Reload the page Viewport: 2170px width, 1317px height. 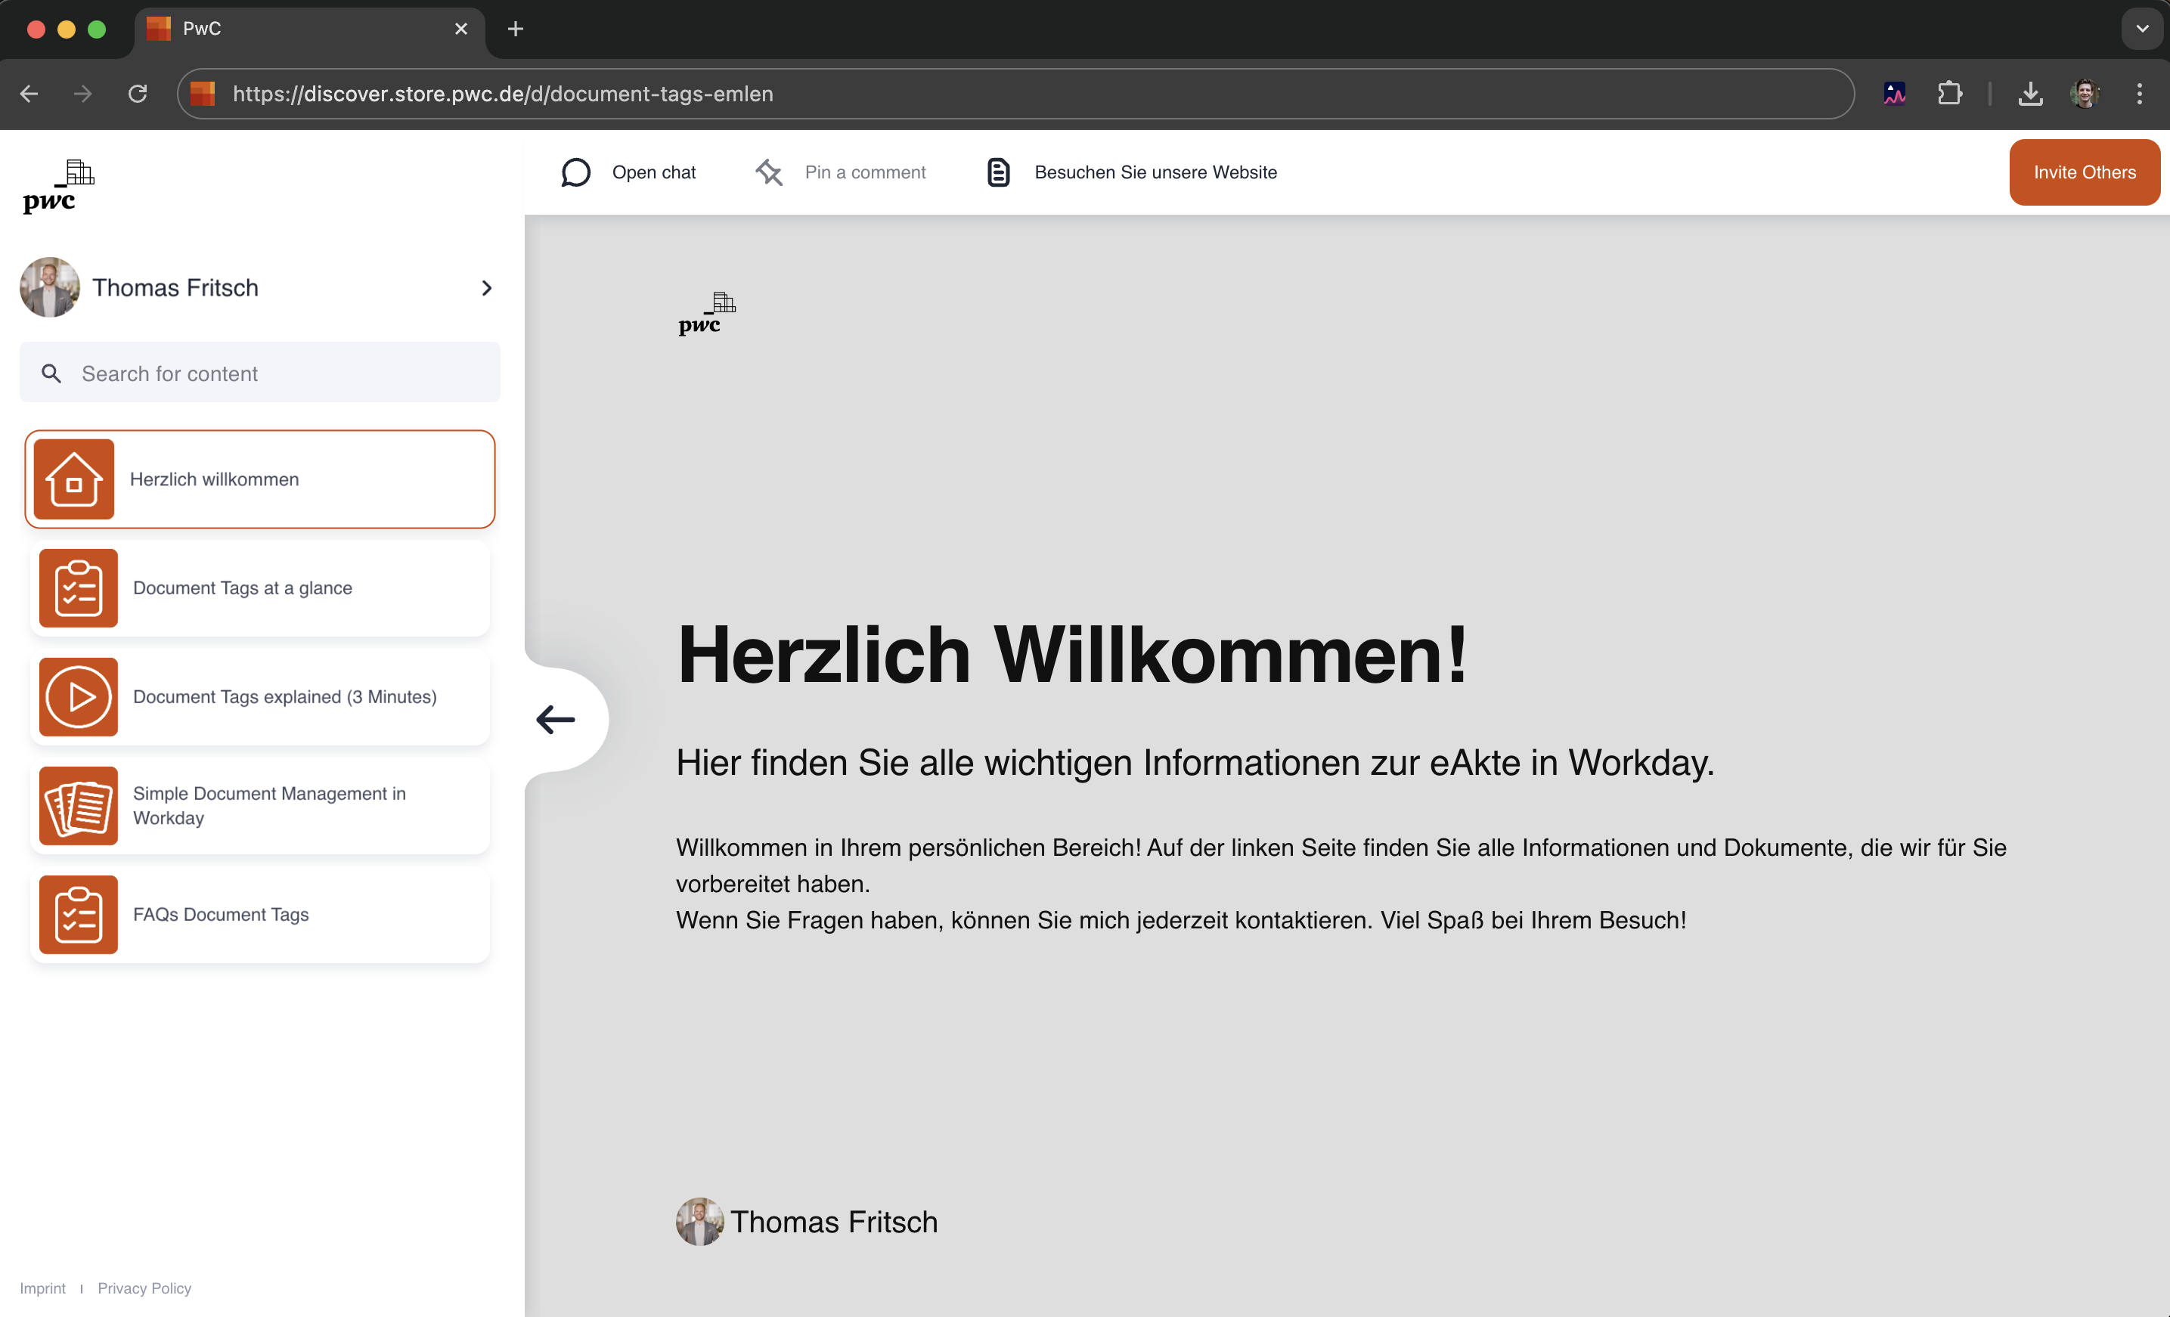138,93
